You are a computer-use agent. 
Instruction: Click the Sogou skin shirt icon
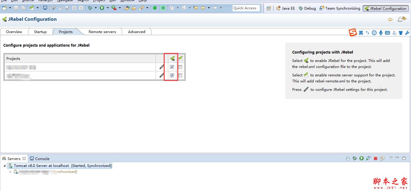coord(401,33)
